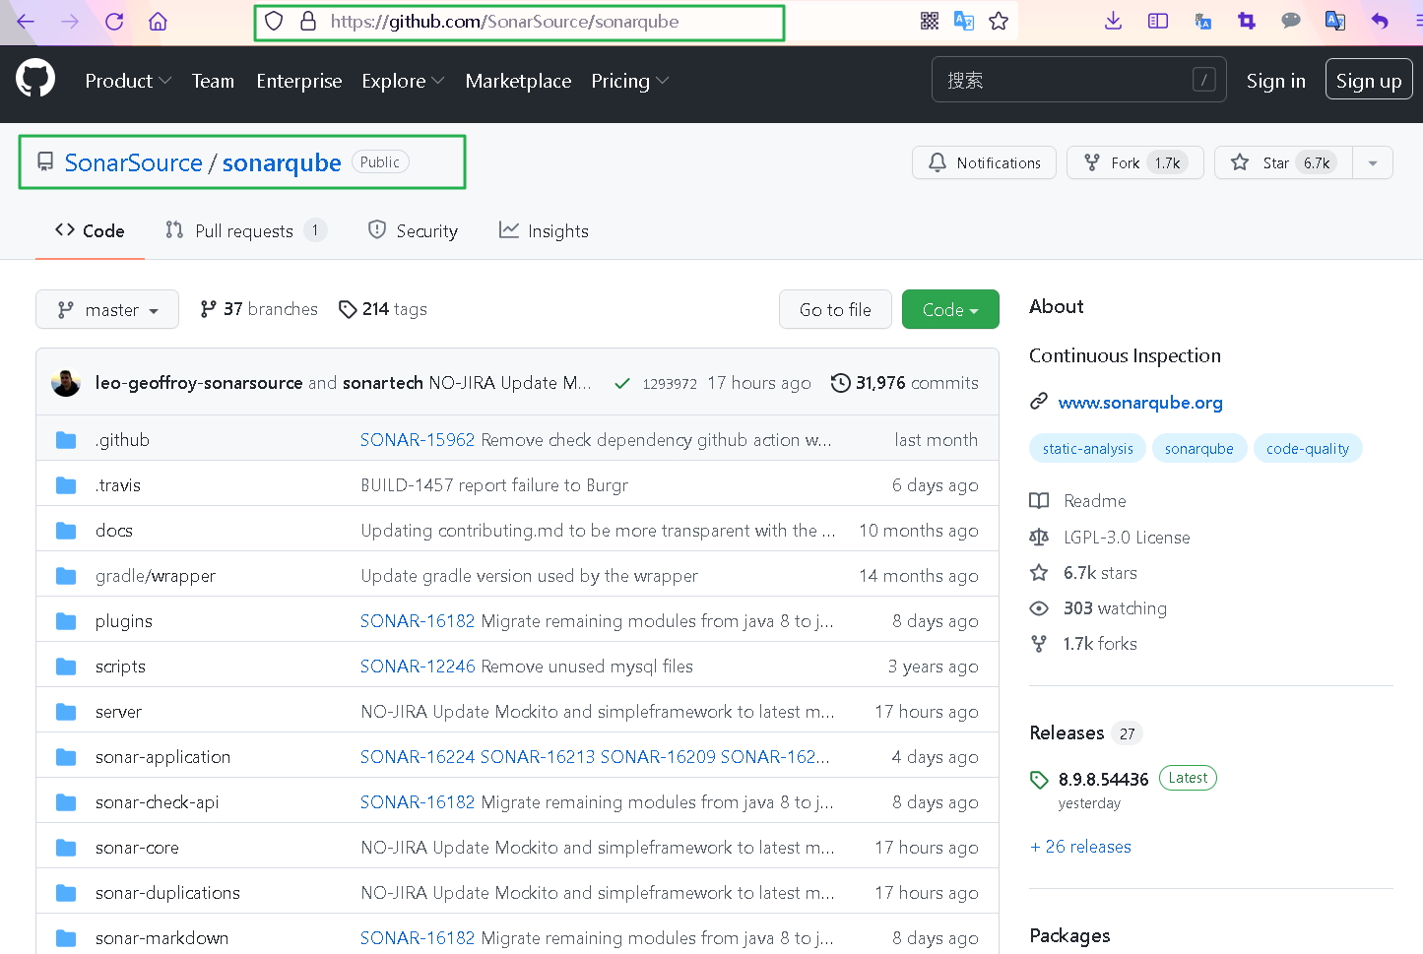Open the Notifications bell button

(x=984, y=162)
